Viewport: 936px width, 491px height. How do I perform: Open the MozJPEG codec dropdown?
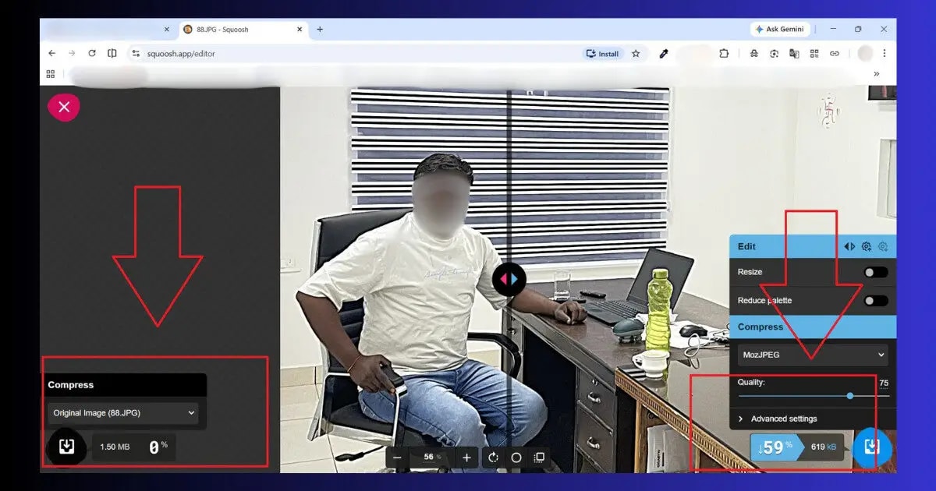point(811,355)
